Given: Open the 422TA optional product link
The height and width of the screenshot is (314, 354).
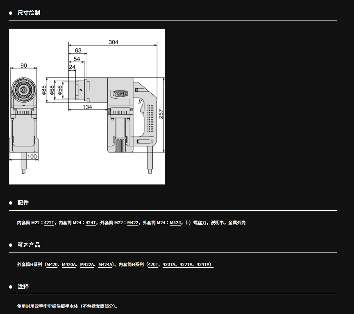Looking at the screenshot, I should tap(186, 265).
